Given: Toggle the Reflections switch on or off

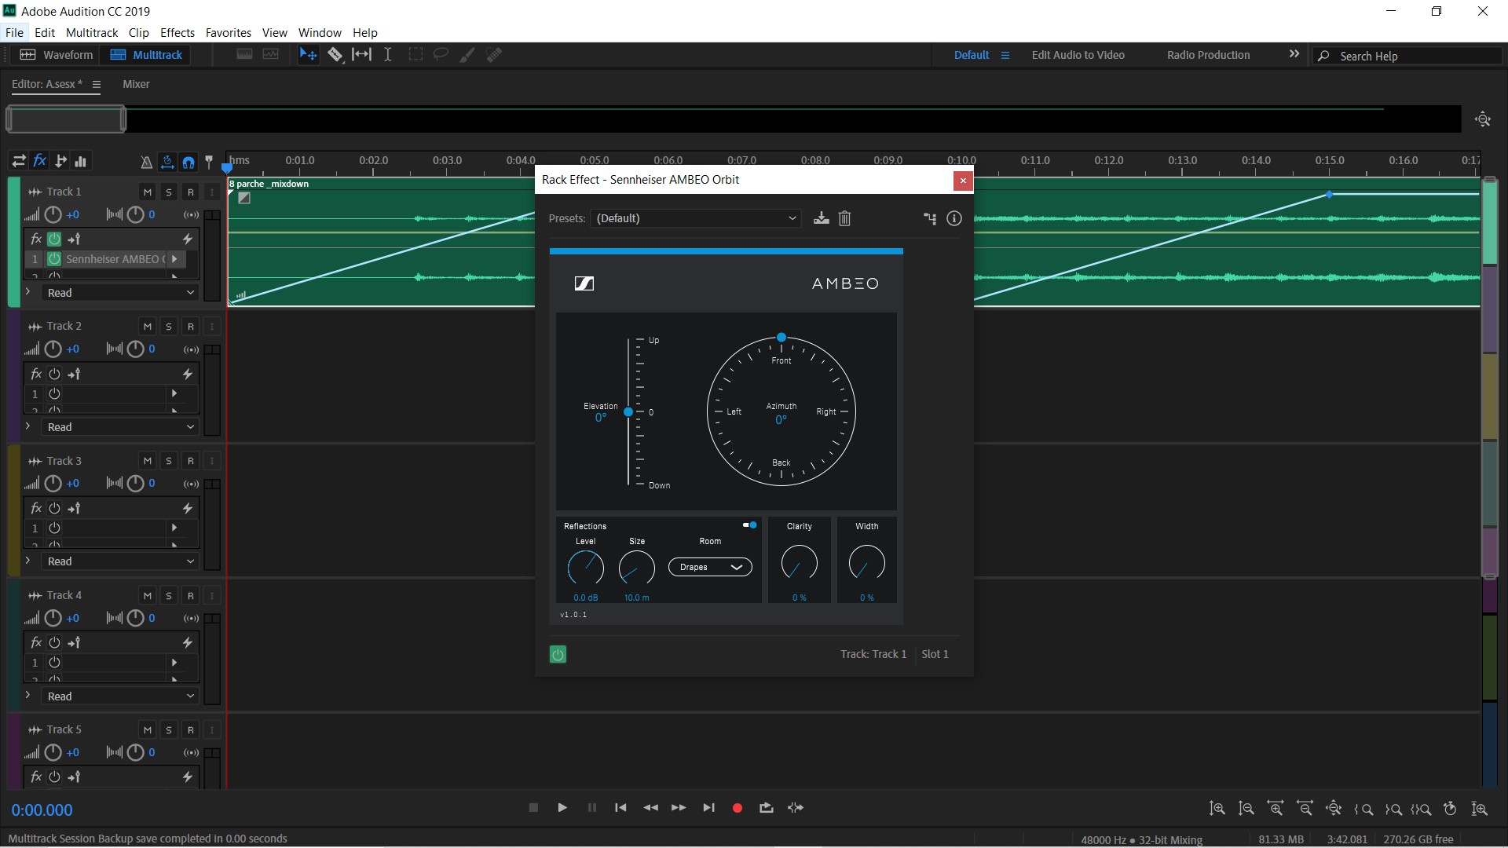Looking at the screenshot, I should tap(750, 525).
